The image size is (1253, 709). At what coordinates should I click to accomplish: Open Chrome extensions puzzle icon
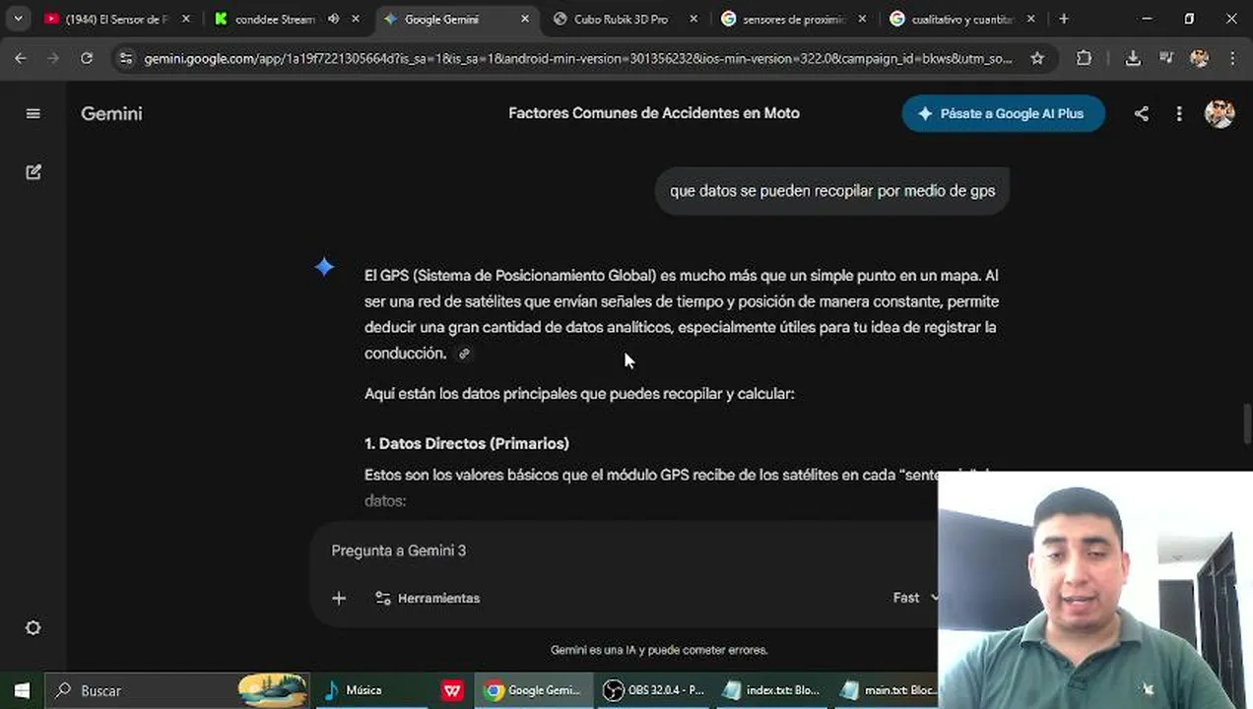pos(1084,59)
